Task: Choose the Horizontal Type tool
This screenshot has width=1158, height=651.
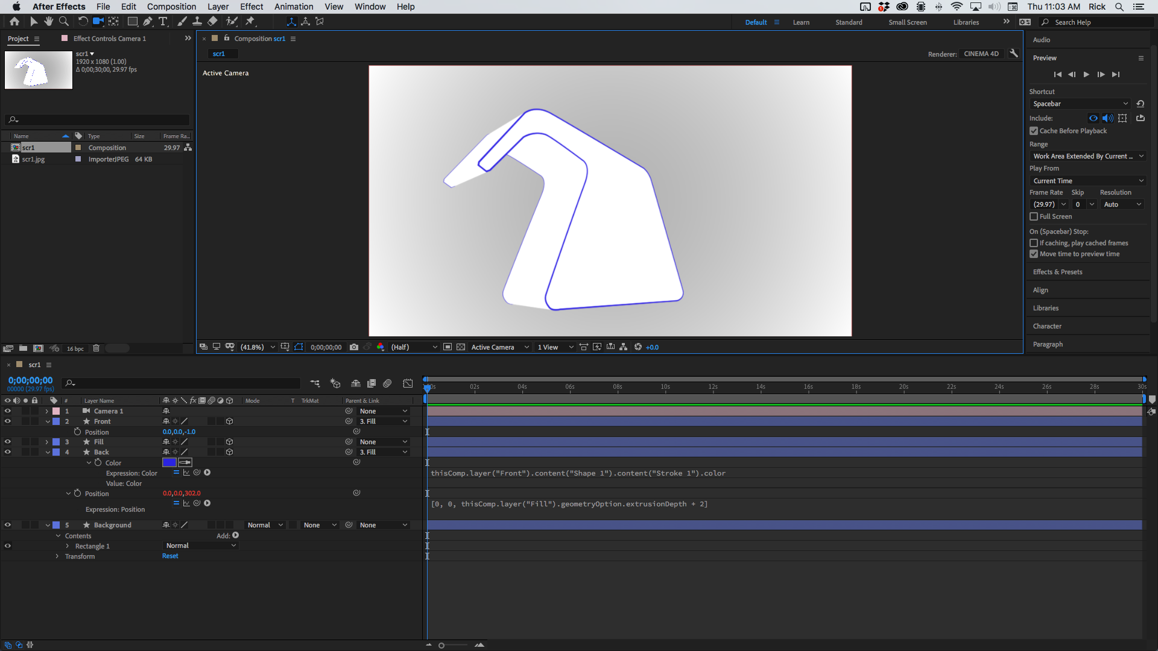Action: tap(163, 21)
